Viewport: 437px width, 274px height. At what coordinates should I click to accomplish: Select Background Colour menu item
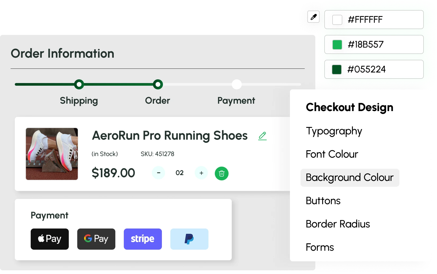click(350, 178)
